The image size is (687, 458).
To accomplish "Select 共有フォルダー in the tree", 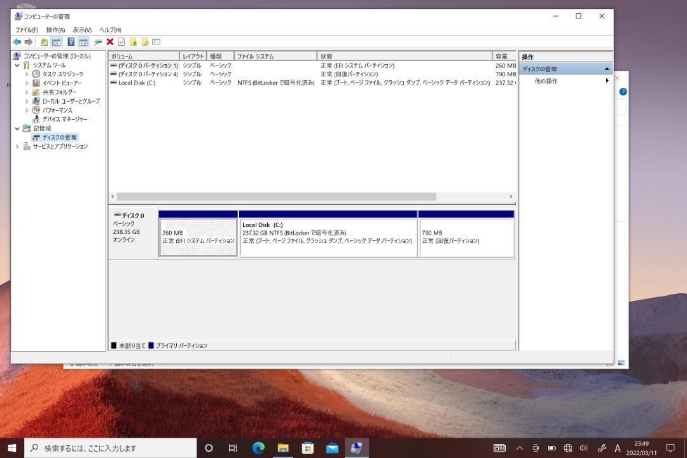I will click(59, 92).
